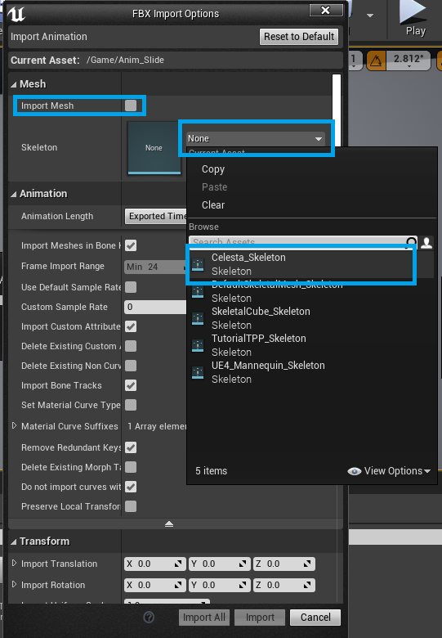The image size is (442, 638).
Task: Click Frame Import Range Min field
Action: tap(155, 267)
